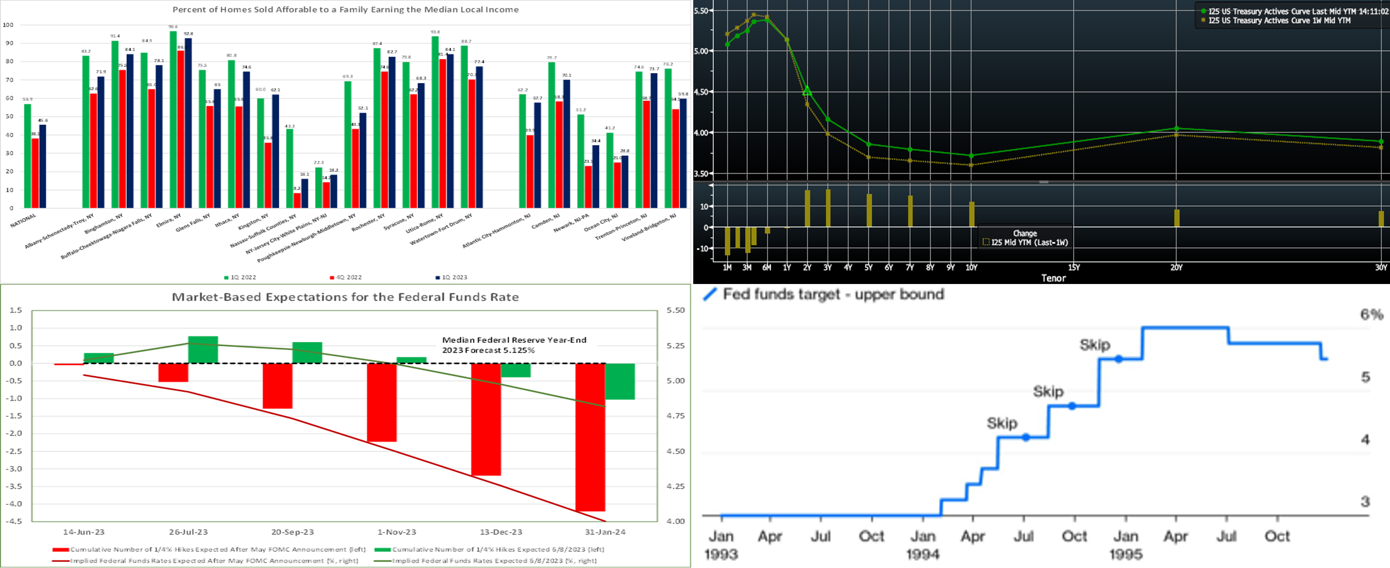This screenshot has height=568, width=1390.
Task: Click the blue dot under third Skip label
Action: (x=1119, y=359)
